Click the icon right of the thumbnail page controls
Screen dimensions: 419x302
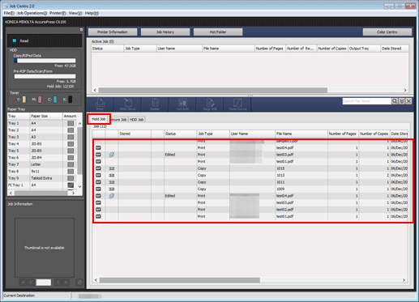click(79, 283)
